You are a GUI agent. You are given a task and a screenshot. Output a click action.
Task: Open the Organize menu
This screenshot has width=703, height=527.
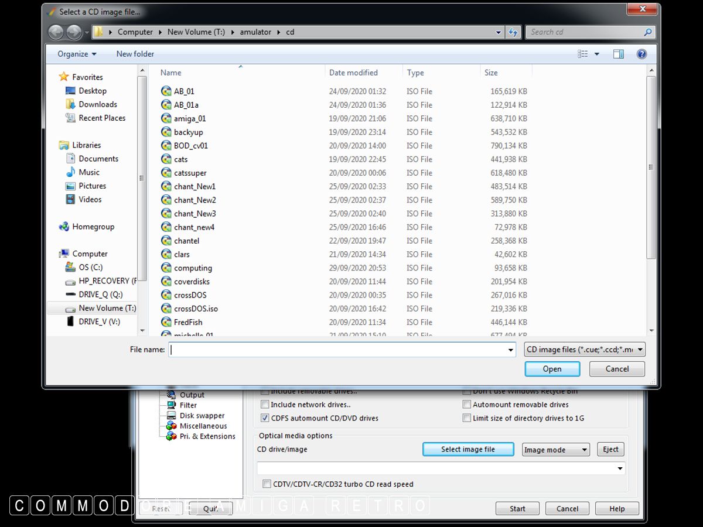click(77, 54)
